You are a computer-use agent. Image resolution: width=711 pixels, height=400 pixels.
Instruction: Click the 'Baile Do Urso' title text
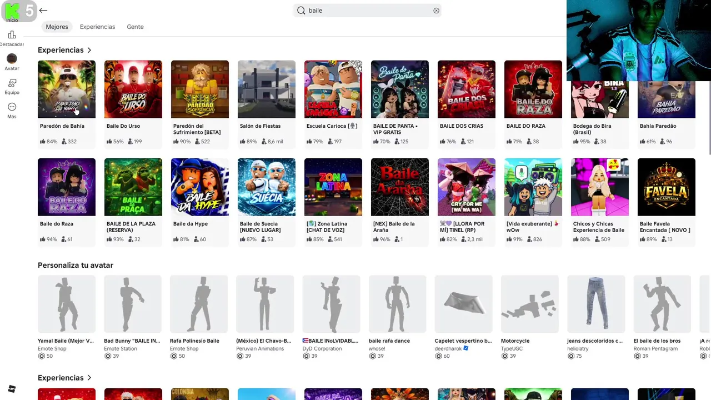click(x=123, y=126)
